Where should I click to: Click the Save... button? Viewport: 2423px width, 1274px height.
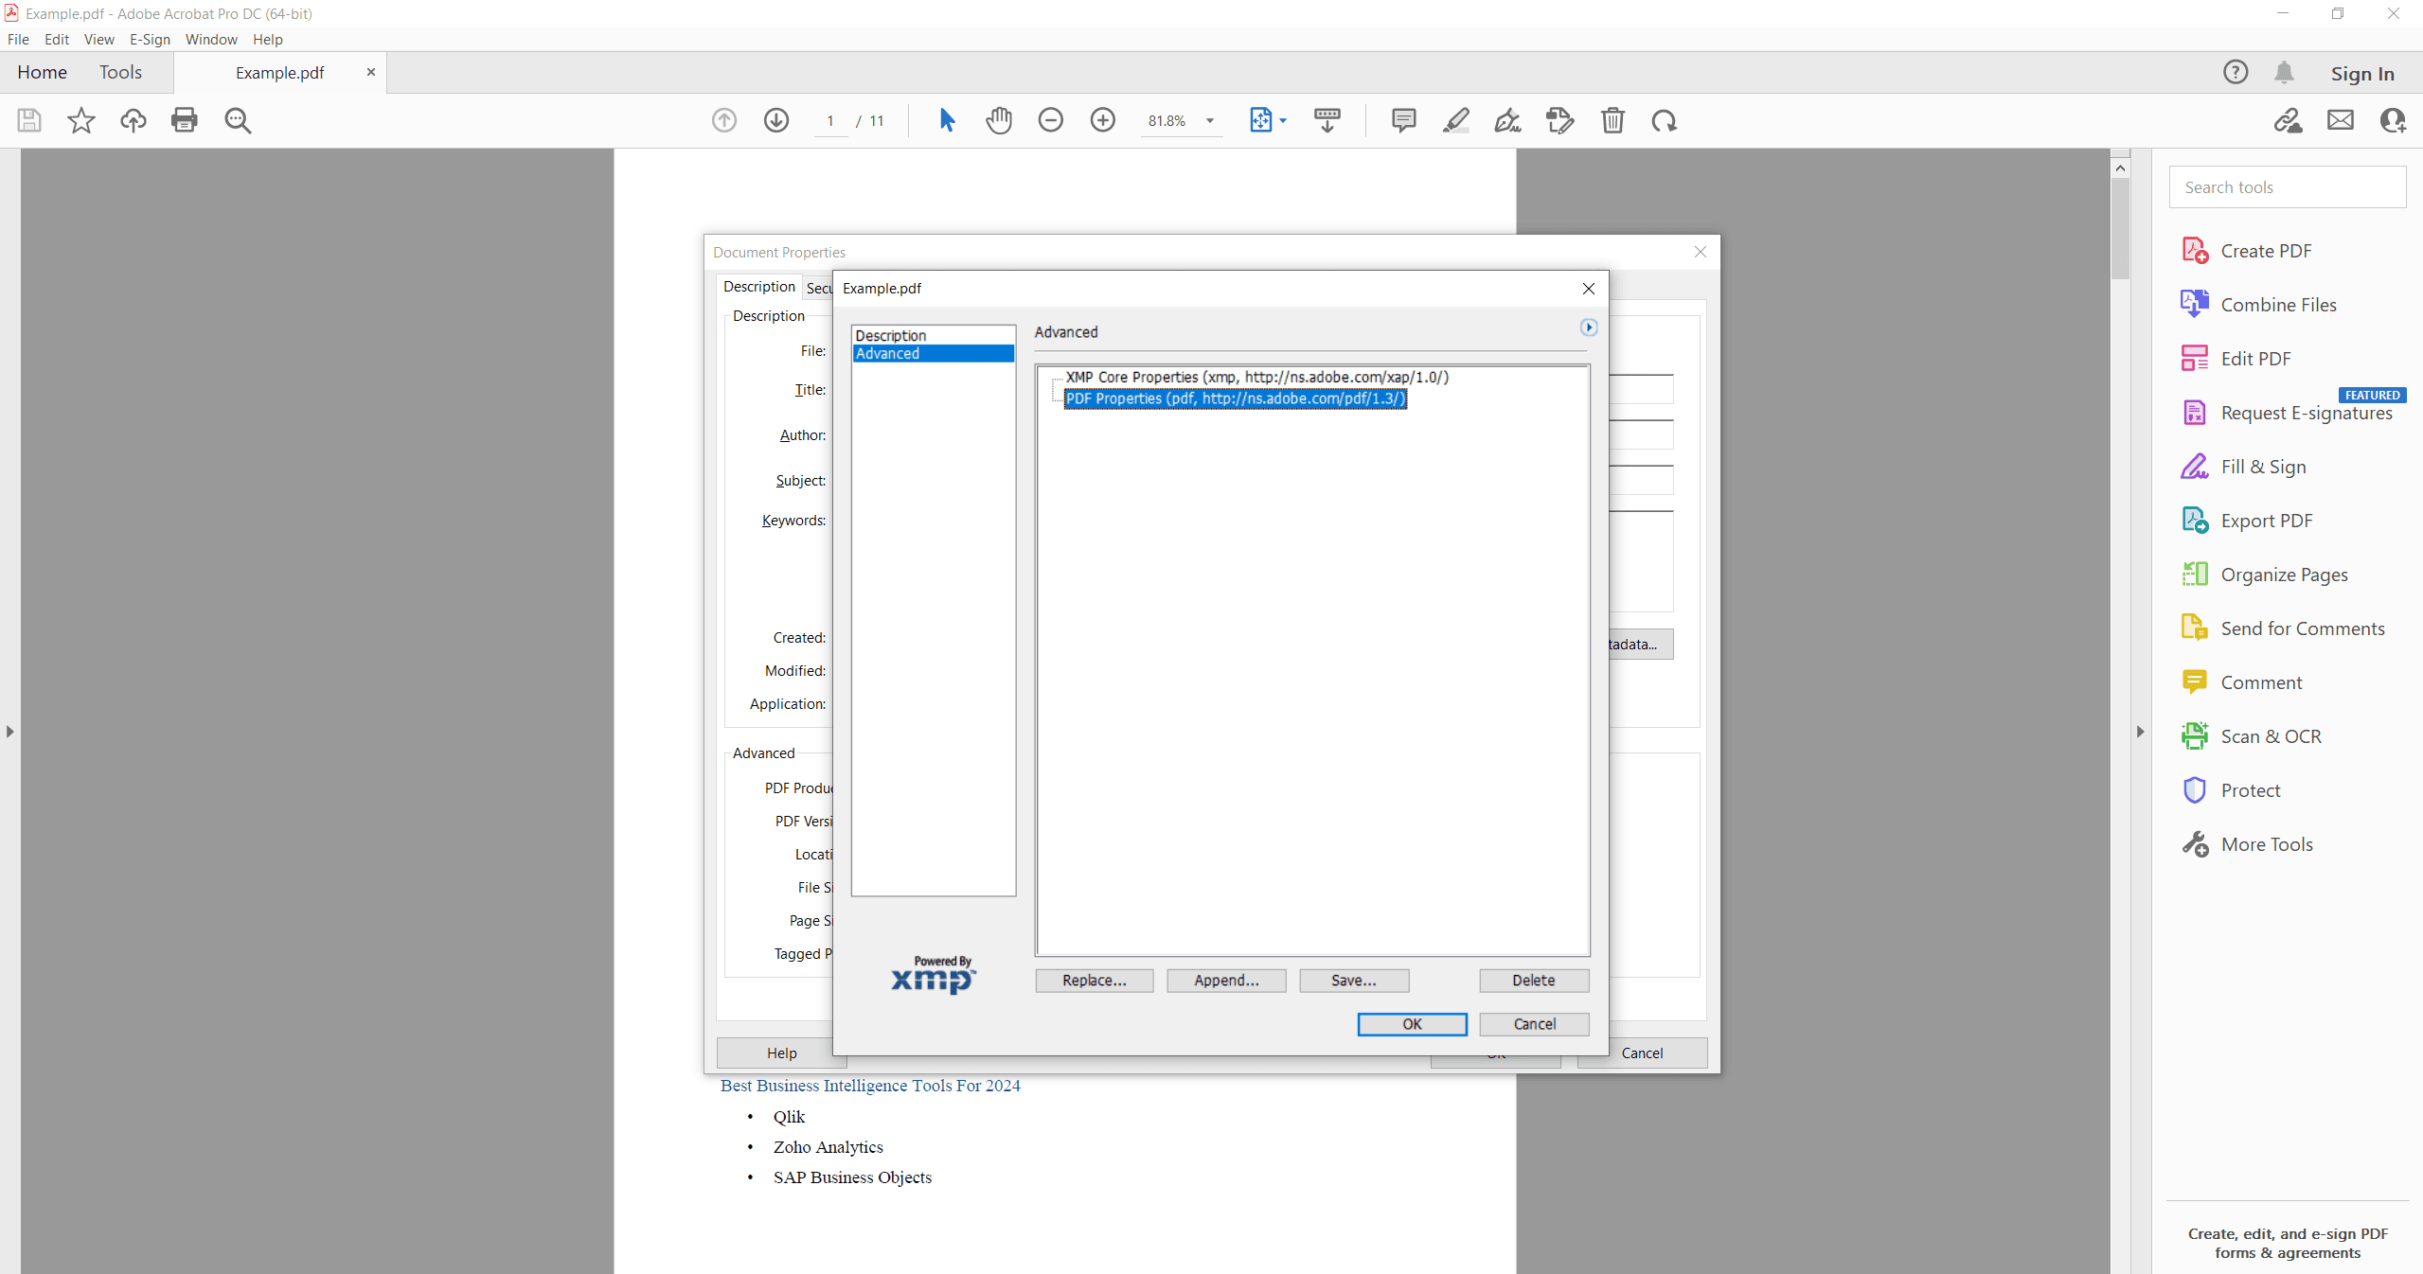1354,981
